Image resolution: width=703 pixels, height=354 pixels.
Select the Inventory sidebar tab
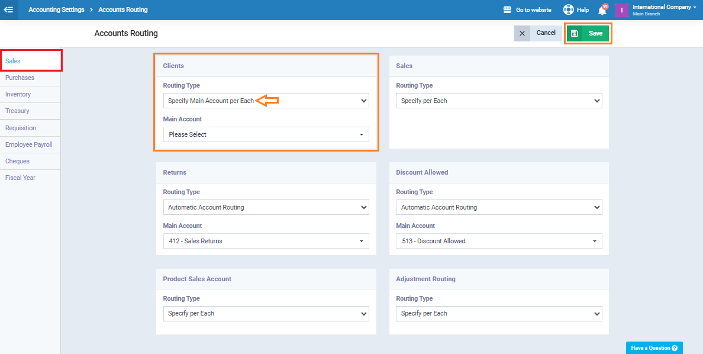[18, 94]
